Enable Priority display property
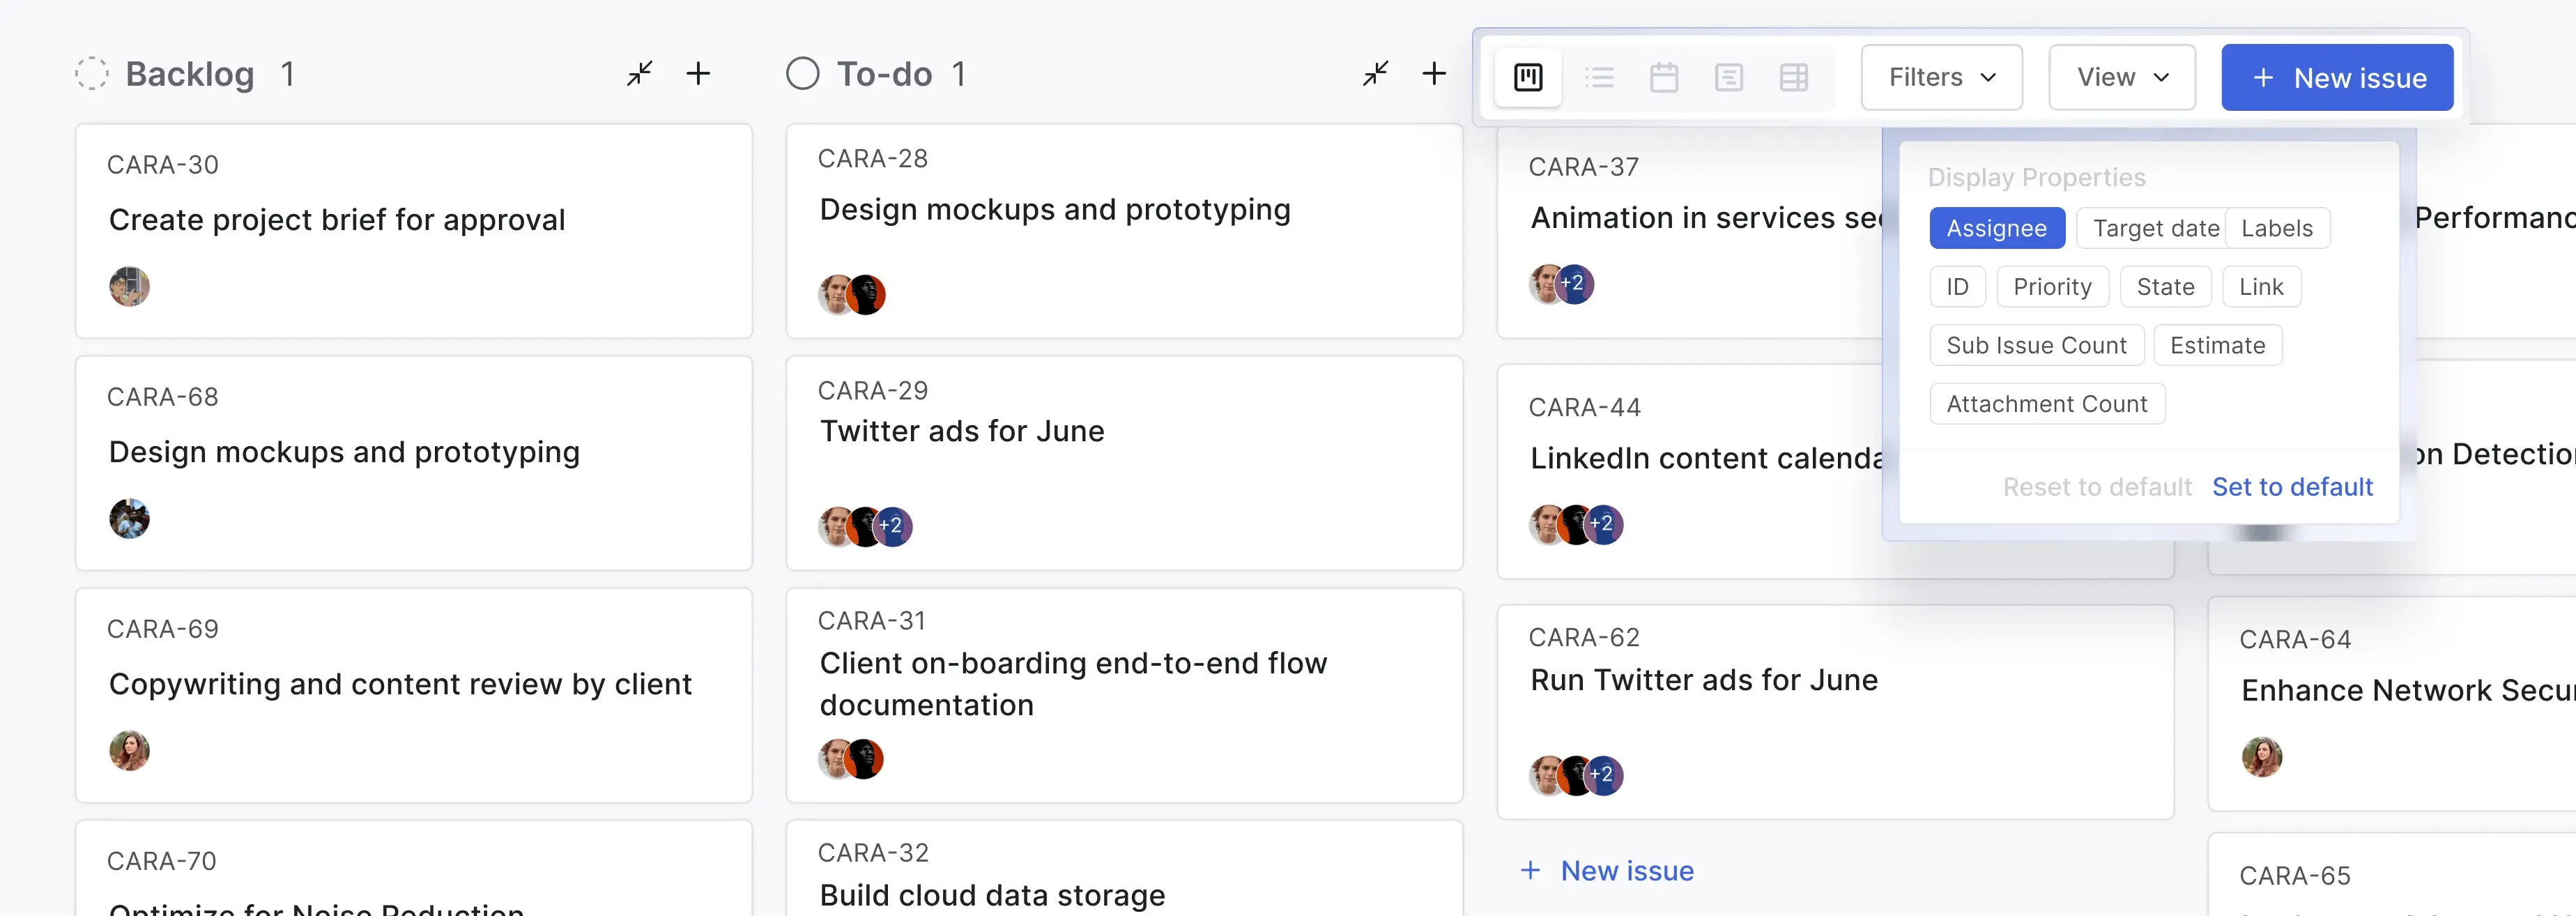The height and width of the screenshot is (916, 2576). (2052, 287)
